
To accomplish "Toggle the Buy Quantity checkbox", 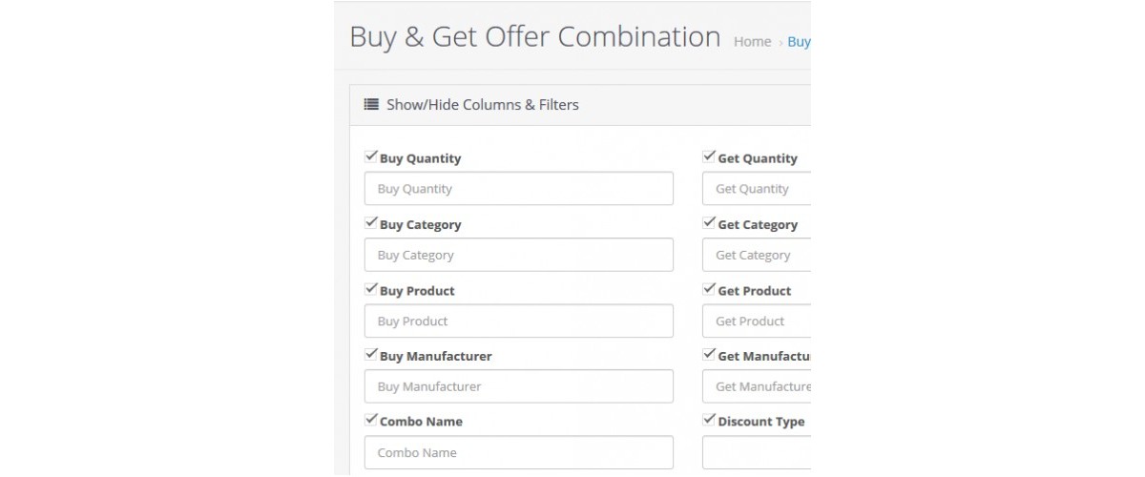I will 371,156.
